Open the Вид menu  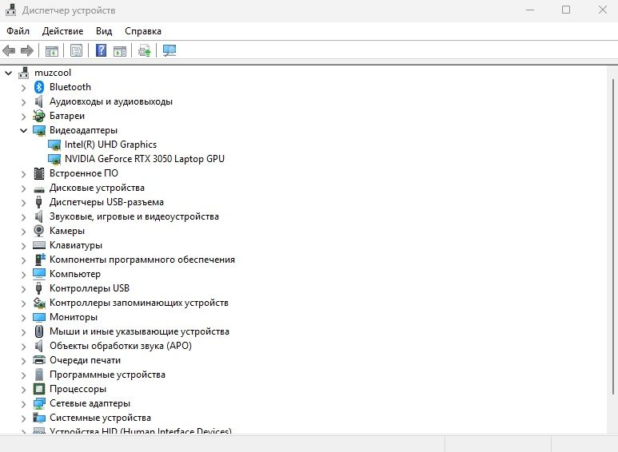(x=104, y=31)
